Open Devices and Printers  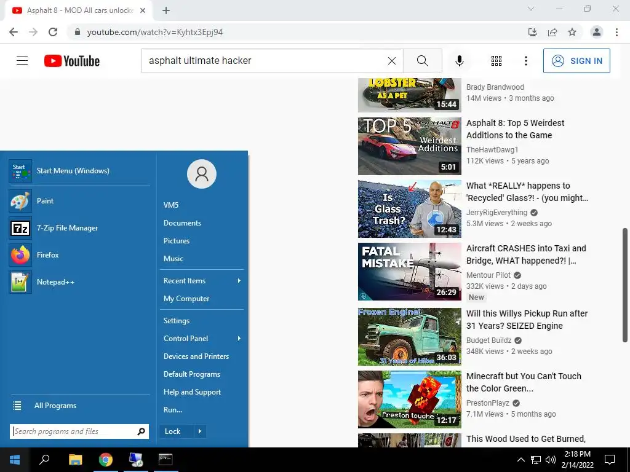point(196,356)
